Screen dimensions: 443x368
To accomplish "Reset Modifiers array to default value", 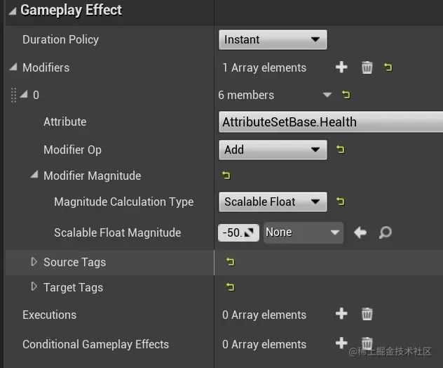I will (388, 67).
